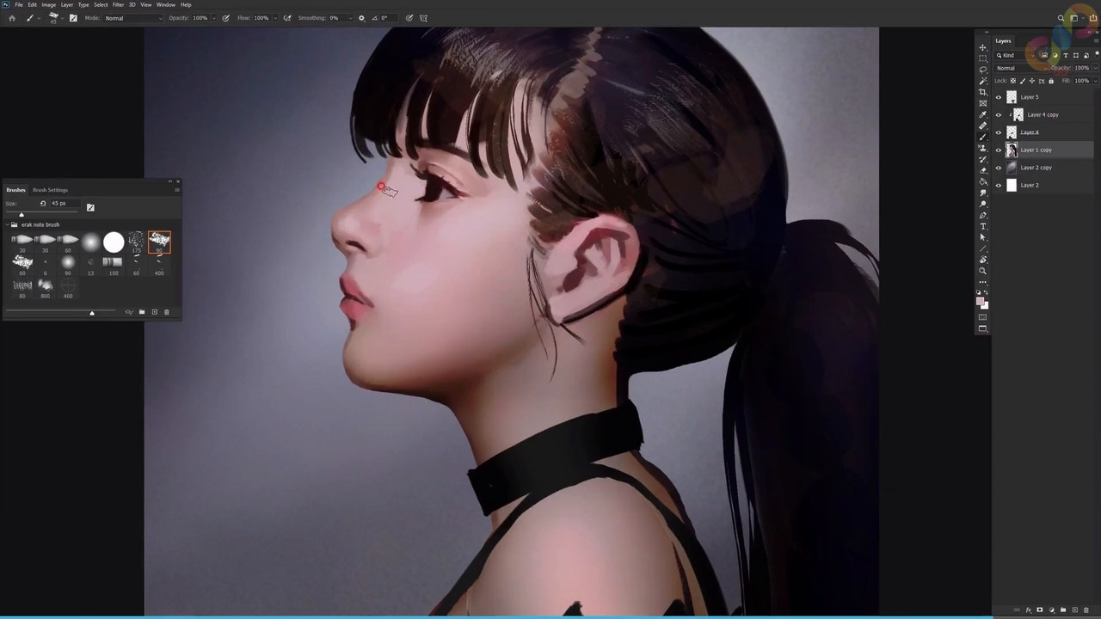This screenshot has width=1101, height=619.
Task: Click the search icon at top right
Action: (x=1061, y=17)
